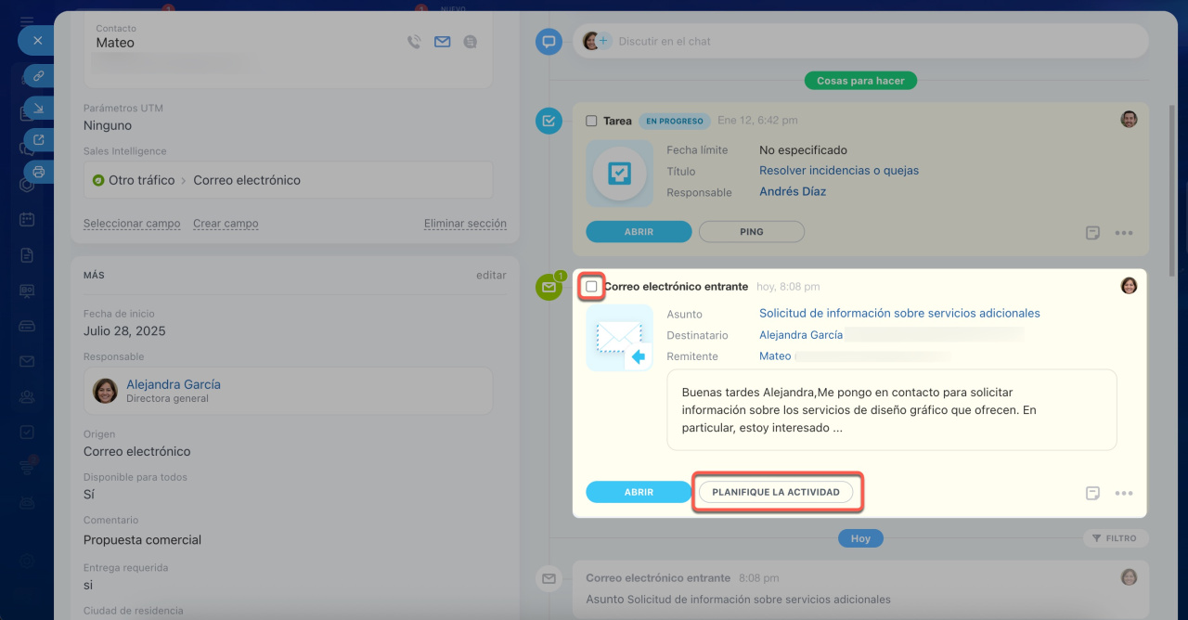This screenshot has height=620, width=1188.
Task: Check the Correo electrónico entrante checkbox
Action: pos(592,287)
